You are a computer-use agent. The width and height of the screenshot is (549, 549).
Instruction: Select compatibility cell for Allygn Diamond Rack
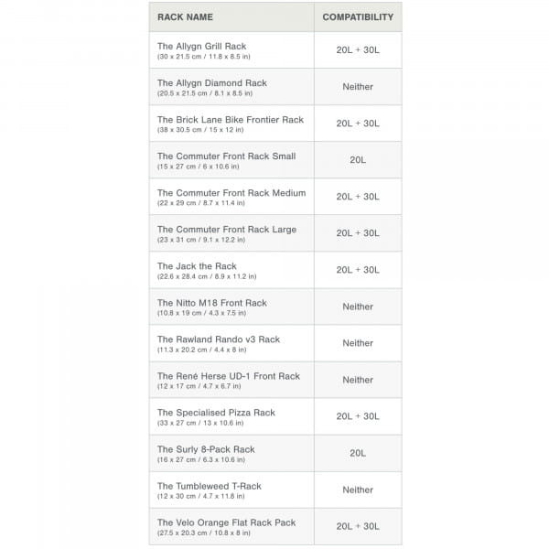tap(358, 87)
